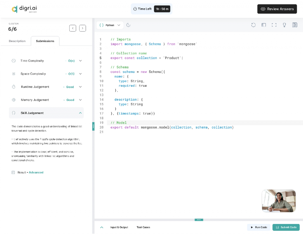The image size is (303, 234).
Task: Click the Review Answers button
Action: [277, 9]
